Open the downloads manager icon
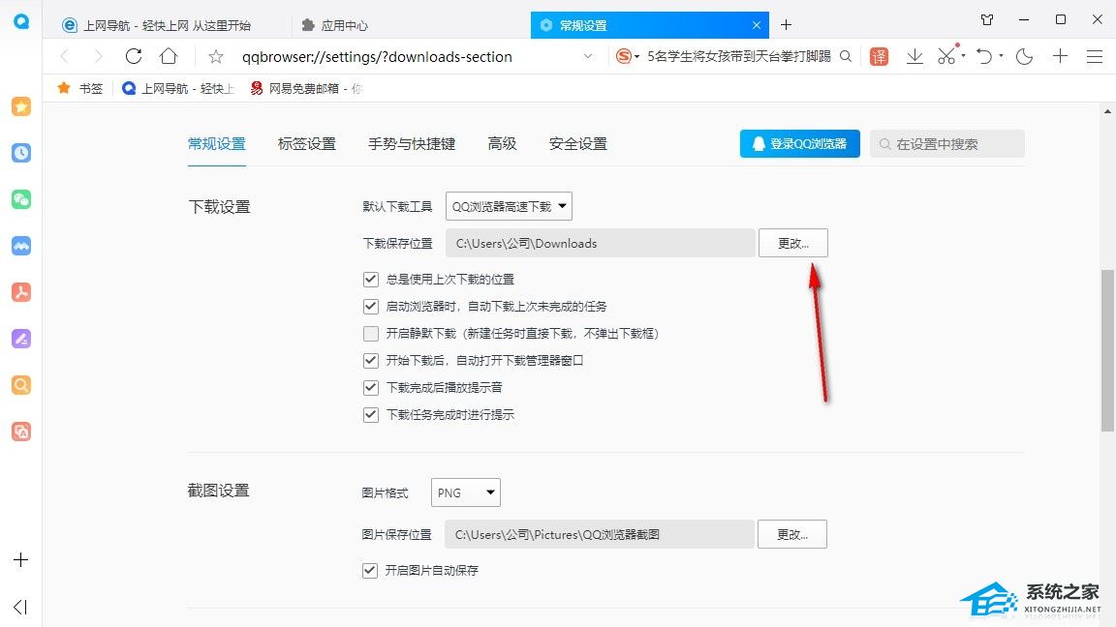Screen dimensions: 1116x627 coord(914,56)
